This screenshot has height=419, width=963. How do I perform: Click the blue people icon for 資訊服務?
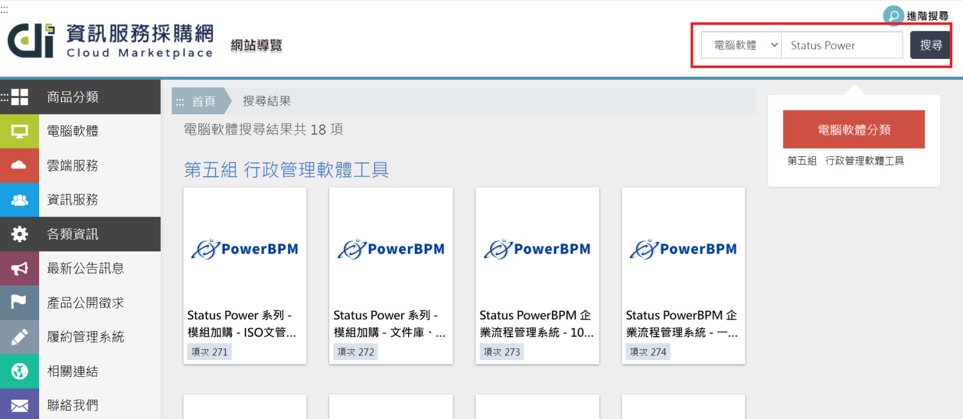pos(19,200)
